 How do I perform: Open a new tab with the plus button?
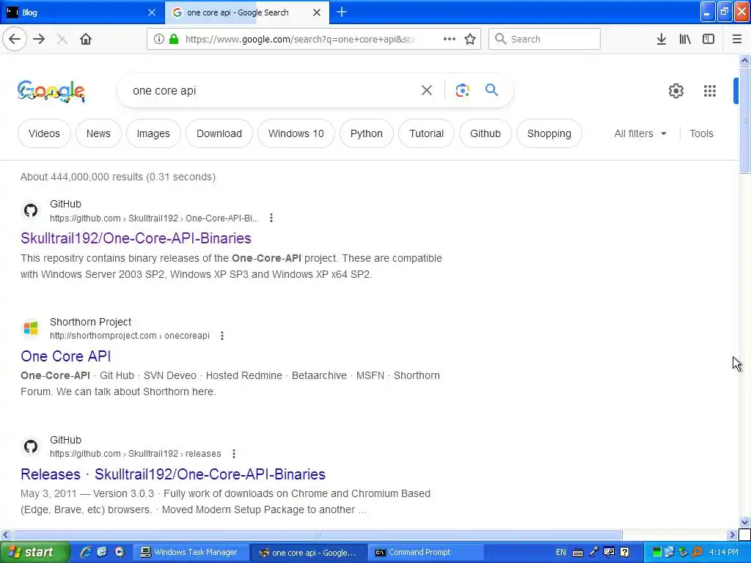tap(342, 12)
